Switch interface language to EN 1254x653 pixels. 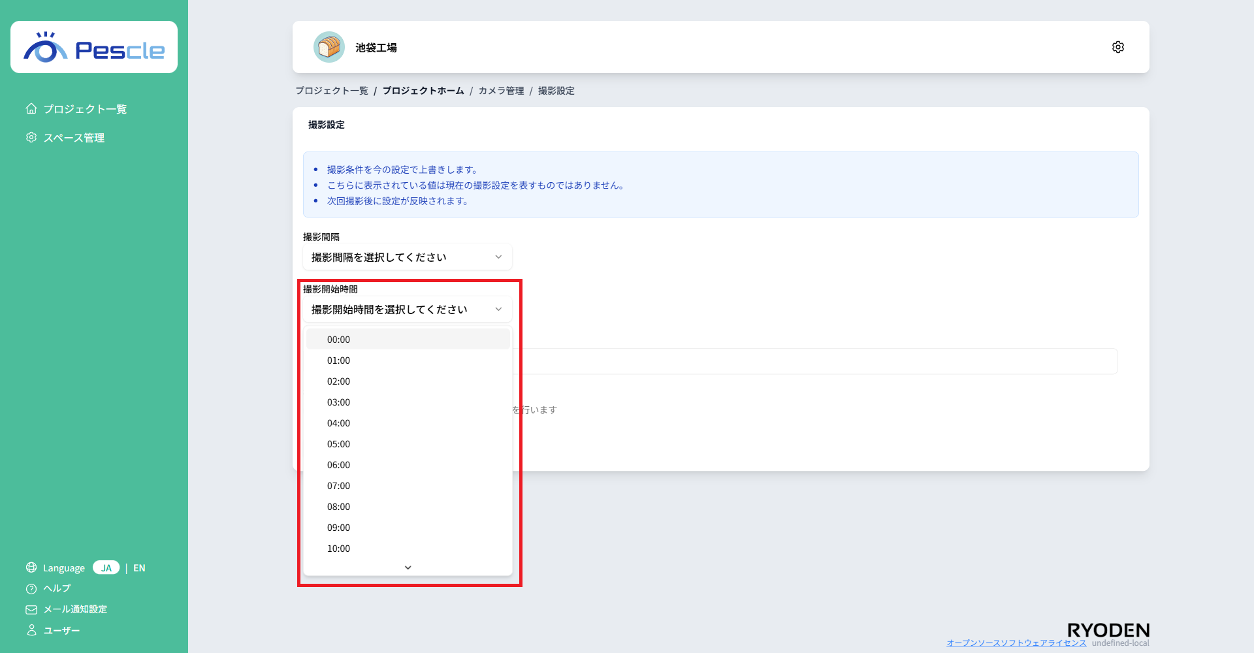pos(139,567)
